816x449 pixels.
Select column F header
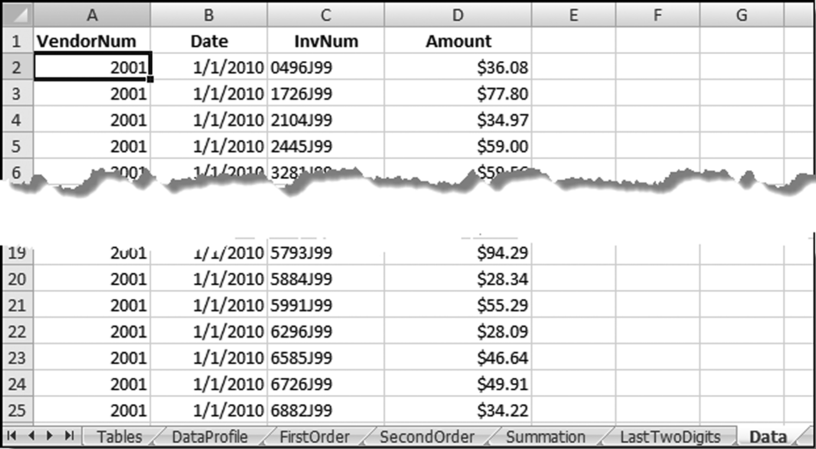658,15
